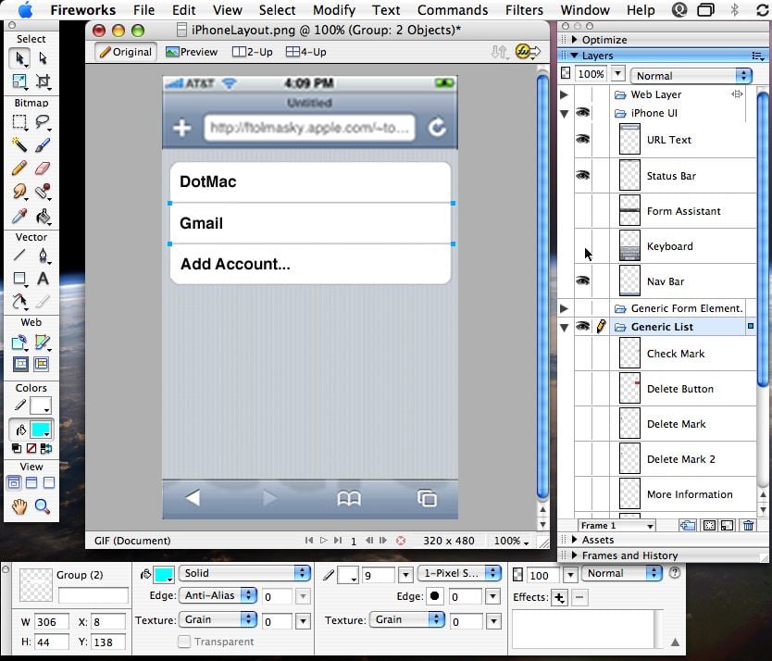Viewport: 772px width, 661px height.
Task: Show the Keyboard layer
Action: tap(582, 245)
